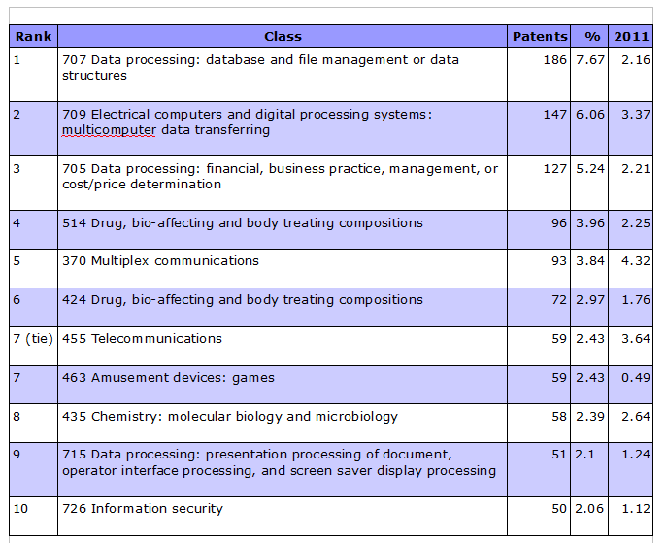
Task: Click the 463 Amusement devices: games cell
Action: pyautogui.click(x=169, y=377)
